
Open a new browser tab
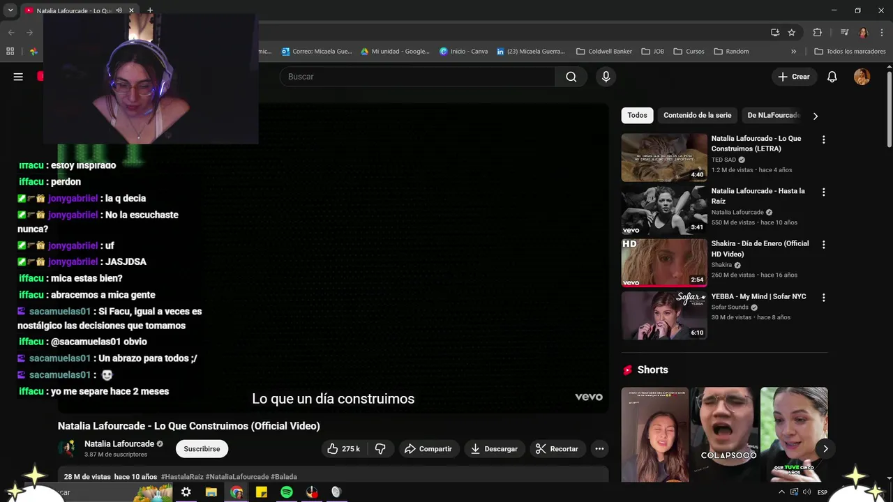pyautogui.click(x=150, y=10)
